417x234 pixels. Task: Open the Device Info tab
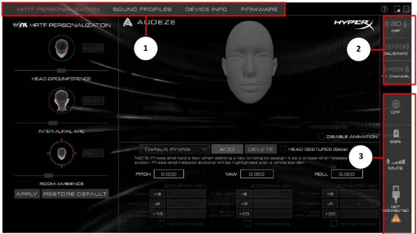[x=206, y=9]
